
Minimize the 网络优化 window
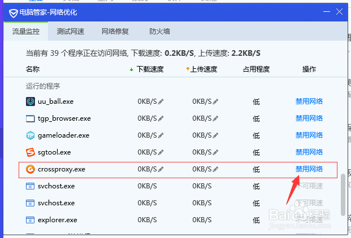coord(327,11)
